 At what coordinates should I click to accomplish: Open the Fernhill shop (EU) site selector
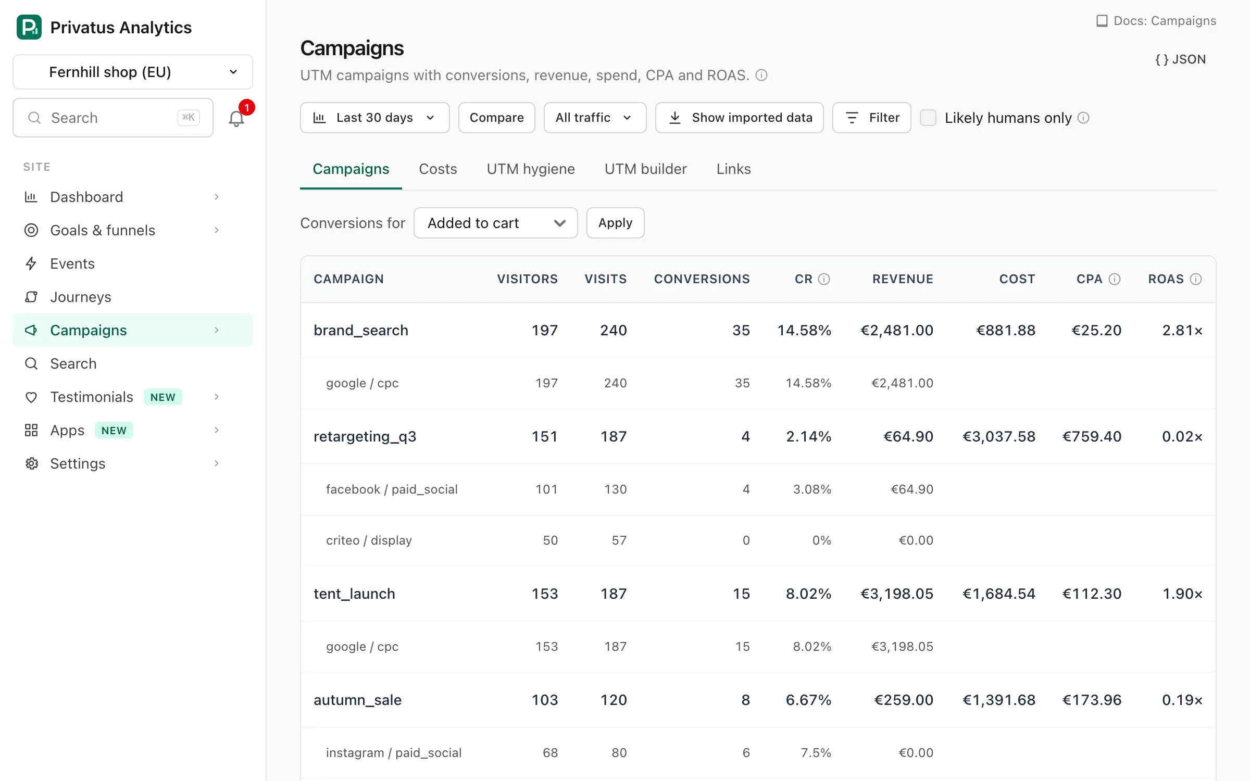[133, 72]
